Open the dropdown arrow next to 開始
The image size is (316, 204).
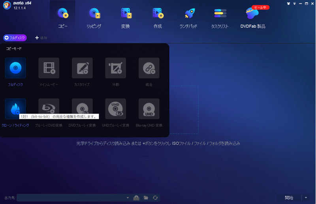(306, 197)
